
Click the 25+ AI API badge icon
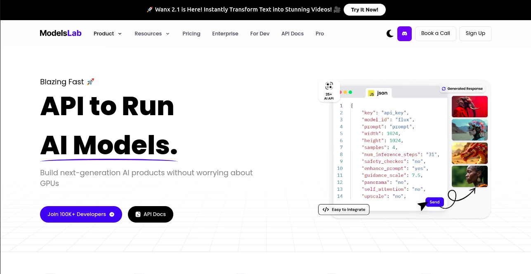(x=329, y=86)
